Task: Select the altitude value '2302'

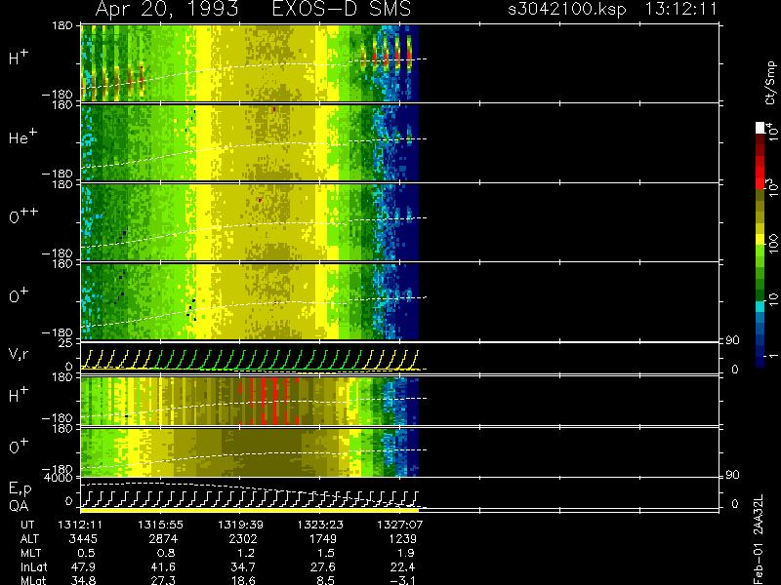Action: point(243,539)
